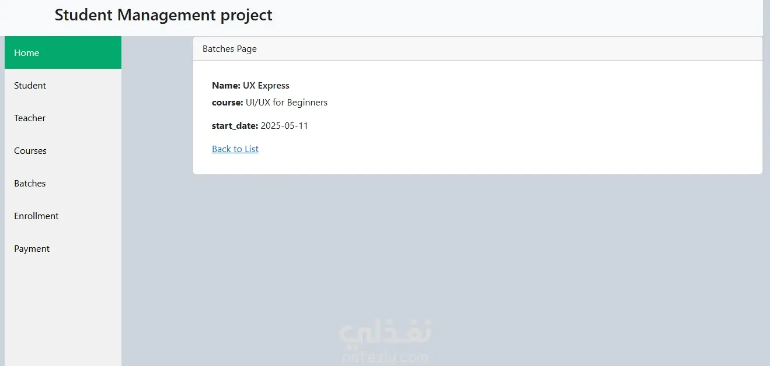
Task: Click the nafezly.com watermark text
Action: point(385,357)
